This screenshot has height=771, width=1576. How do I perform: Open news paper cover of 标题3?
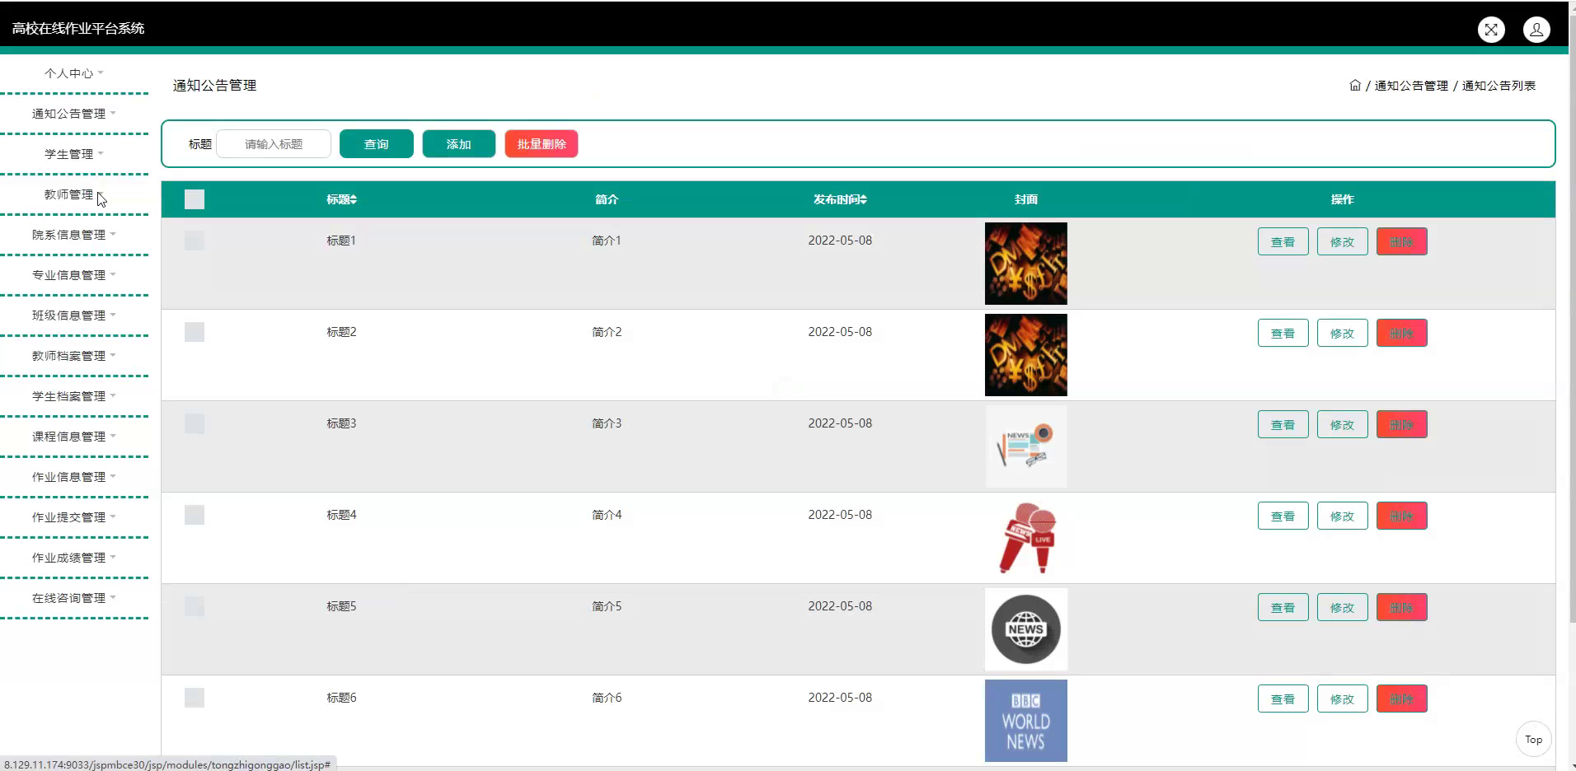(x=1026, y=446)
